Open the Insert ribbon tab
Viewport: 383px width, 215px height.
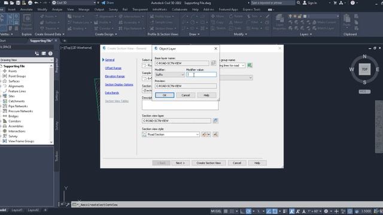pos(11,10)
